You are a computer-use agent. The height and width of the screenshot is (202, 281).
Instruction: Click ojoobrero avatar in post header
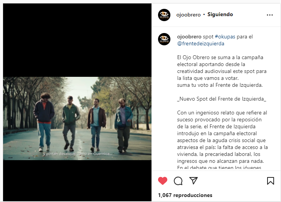164,15
